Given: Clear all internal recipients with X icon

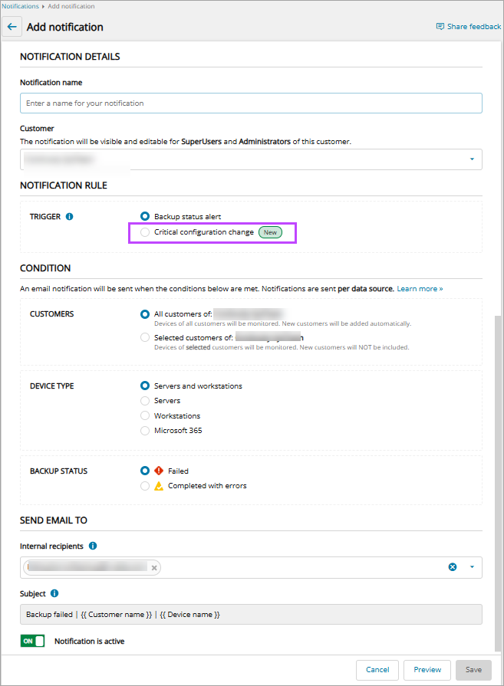Looking at the screenshot, I should click(453, 567).
